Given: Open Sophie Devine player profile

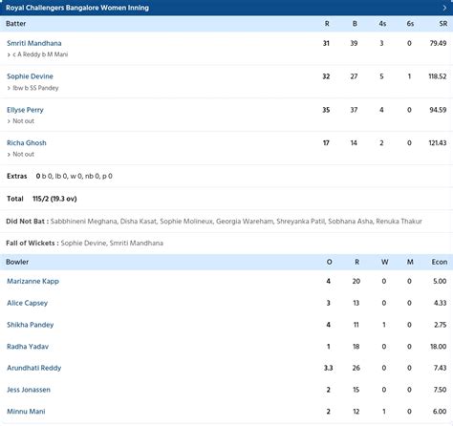Looking at the screenshot, I should click(x=30, y=76).
